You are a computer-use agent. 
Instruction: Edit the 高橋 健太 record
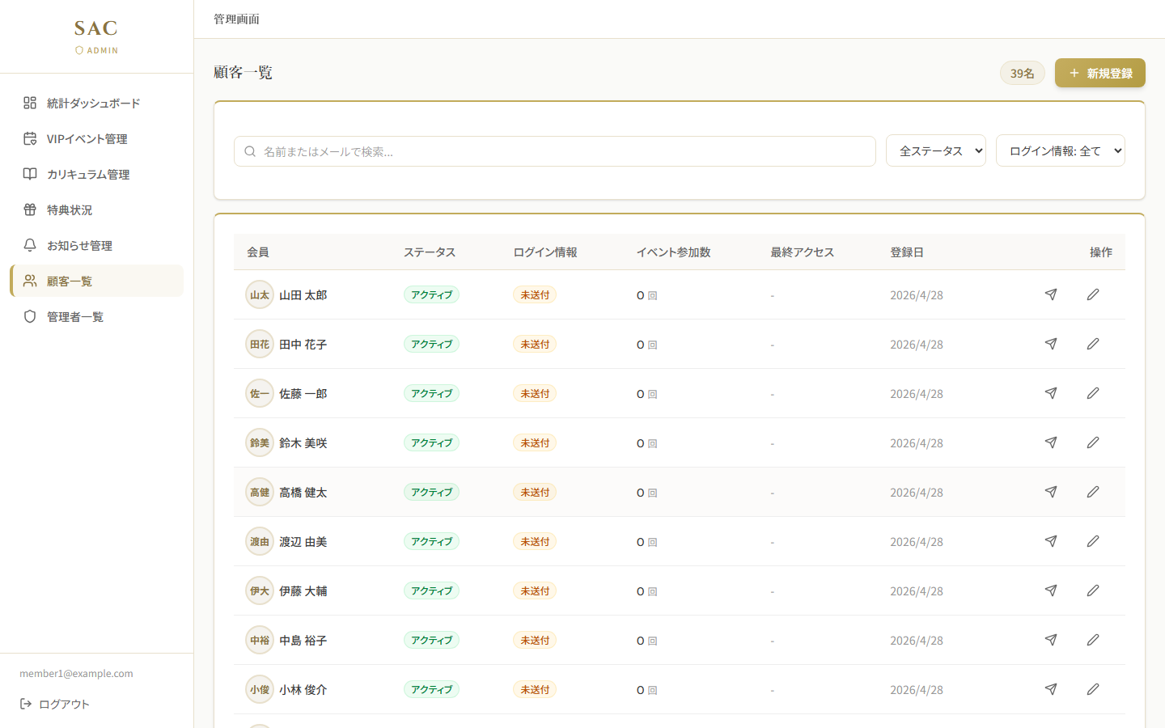click(1093, 492)
